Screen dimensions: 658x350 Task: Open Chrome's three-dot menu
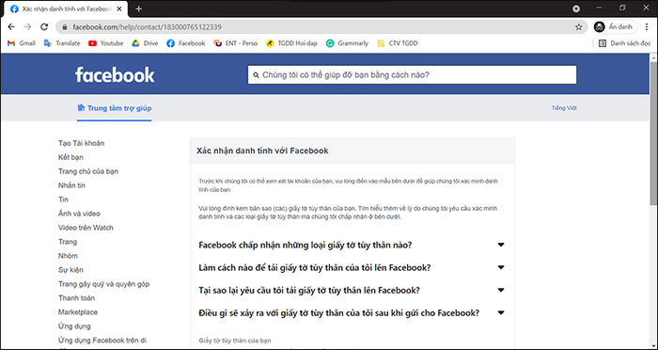click(x=647, y=27)
